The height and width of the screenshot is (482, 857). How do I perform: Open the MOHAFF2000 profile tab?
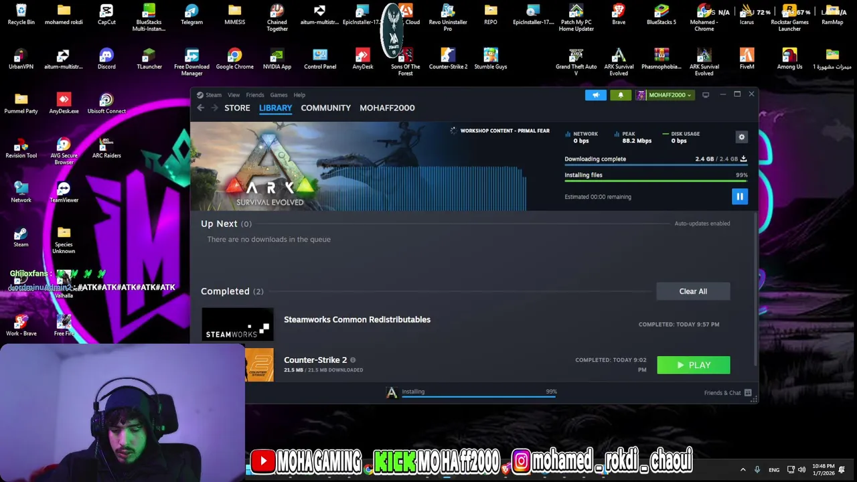(387, 108)
